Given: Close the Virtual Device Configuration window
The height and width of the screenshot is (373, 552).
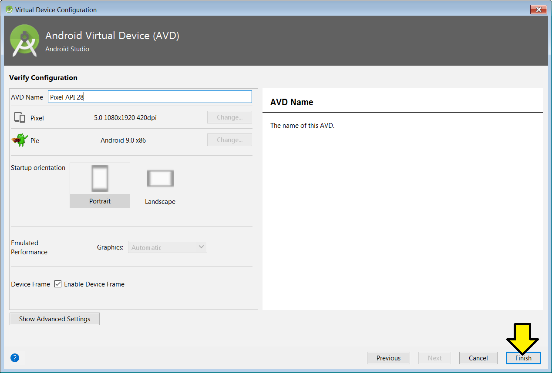Looking at the screenshot, I should [539, 9].
